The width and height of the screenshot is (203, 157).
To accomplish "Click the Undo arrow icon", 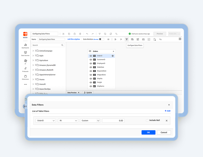I will click(x=87, y=34).
